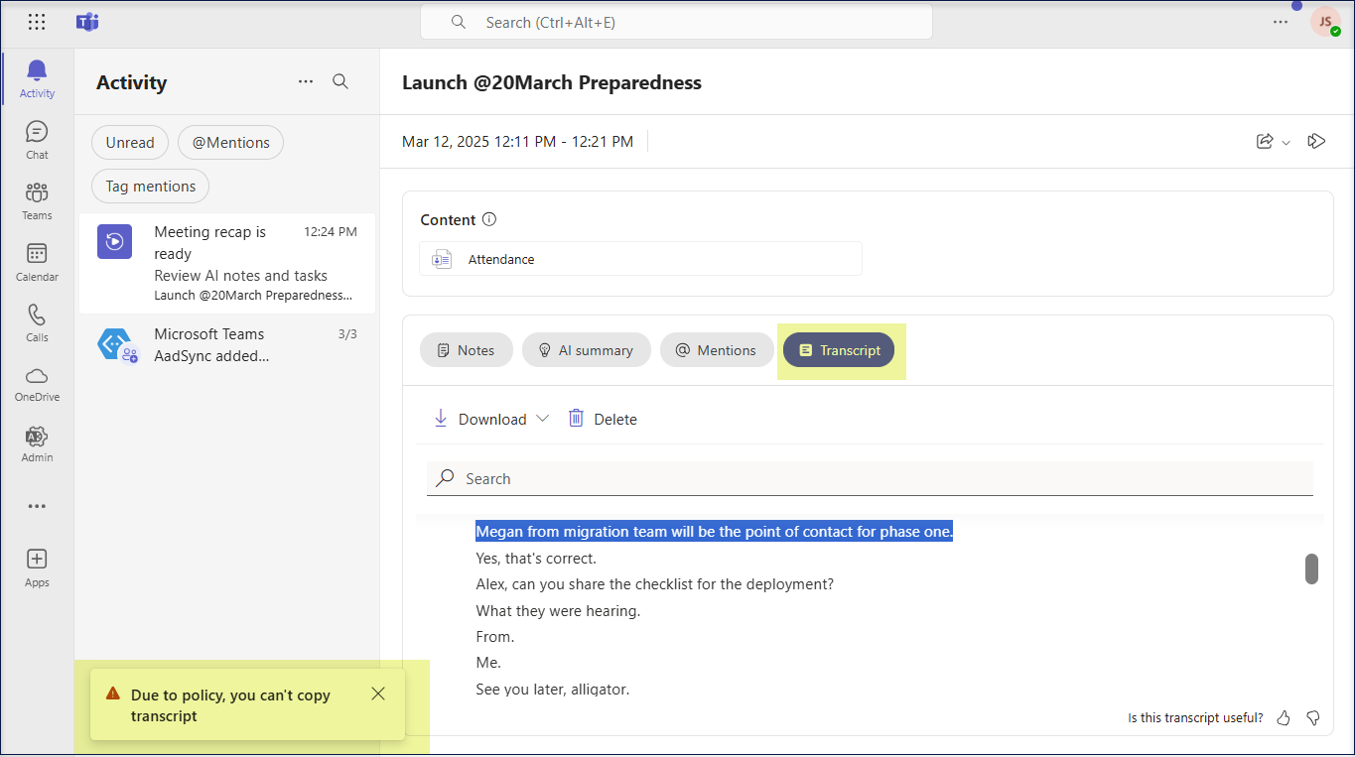
Task: Switch to the Notes tab
Action: [467, 350]
